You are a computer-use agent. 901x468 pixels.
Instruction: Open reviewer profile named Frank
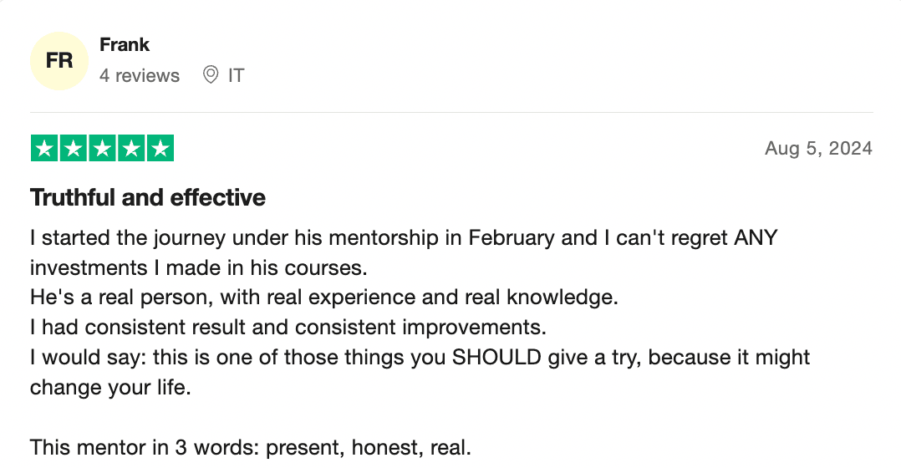click(x=125, y=45)
